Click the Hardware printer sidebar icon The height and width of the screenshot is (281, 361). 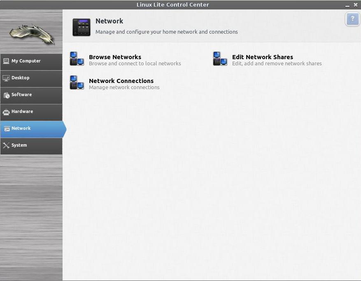click(x=6, y=112)
